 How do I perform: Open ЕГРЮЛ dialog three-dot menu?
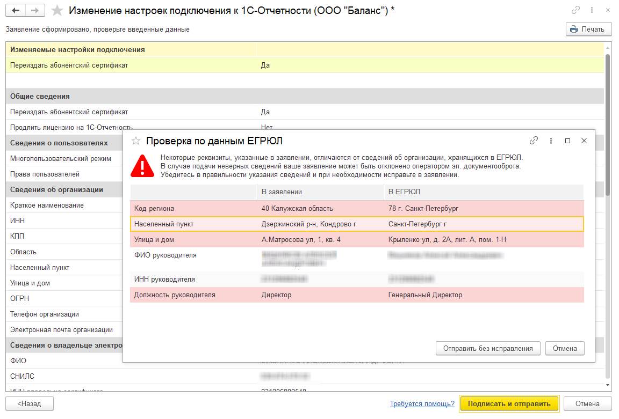tap(551, 141)
